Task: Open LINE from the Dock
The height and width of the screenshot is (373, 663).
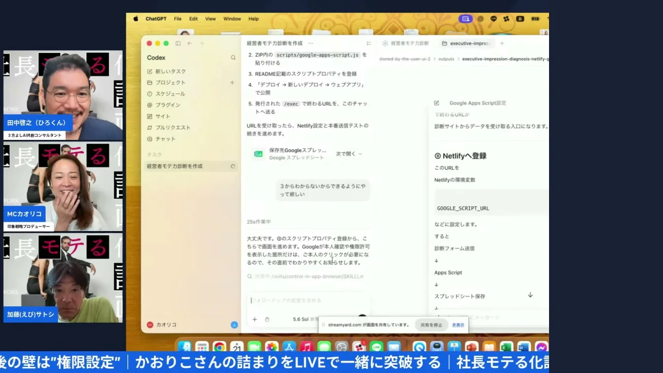Action: coord(377,347)
